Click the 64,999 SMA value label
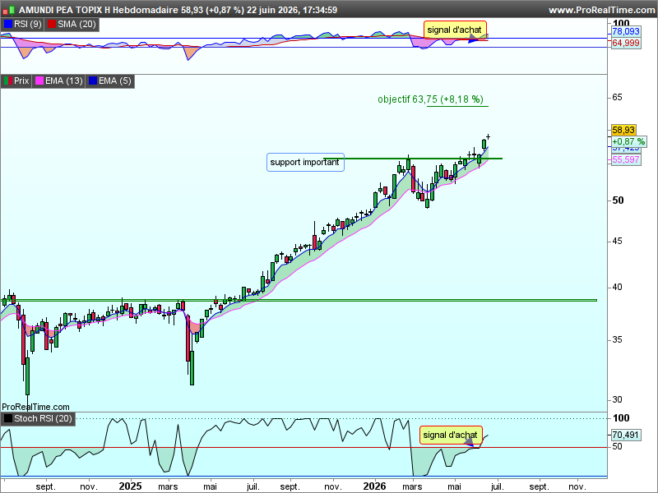Viewport: 658px width, 493px height. 626,43
